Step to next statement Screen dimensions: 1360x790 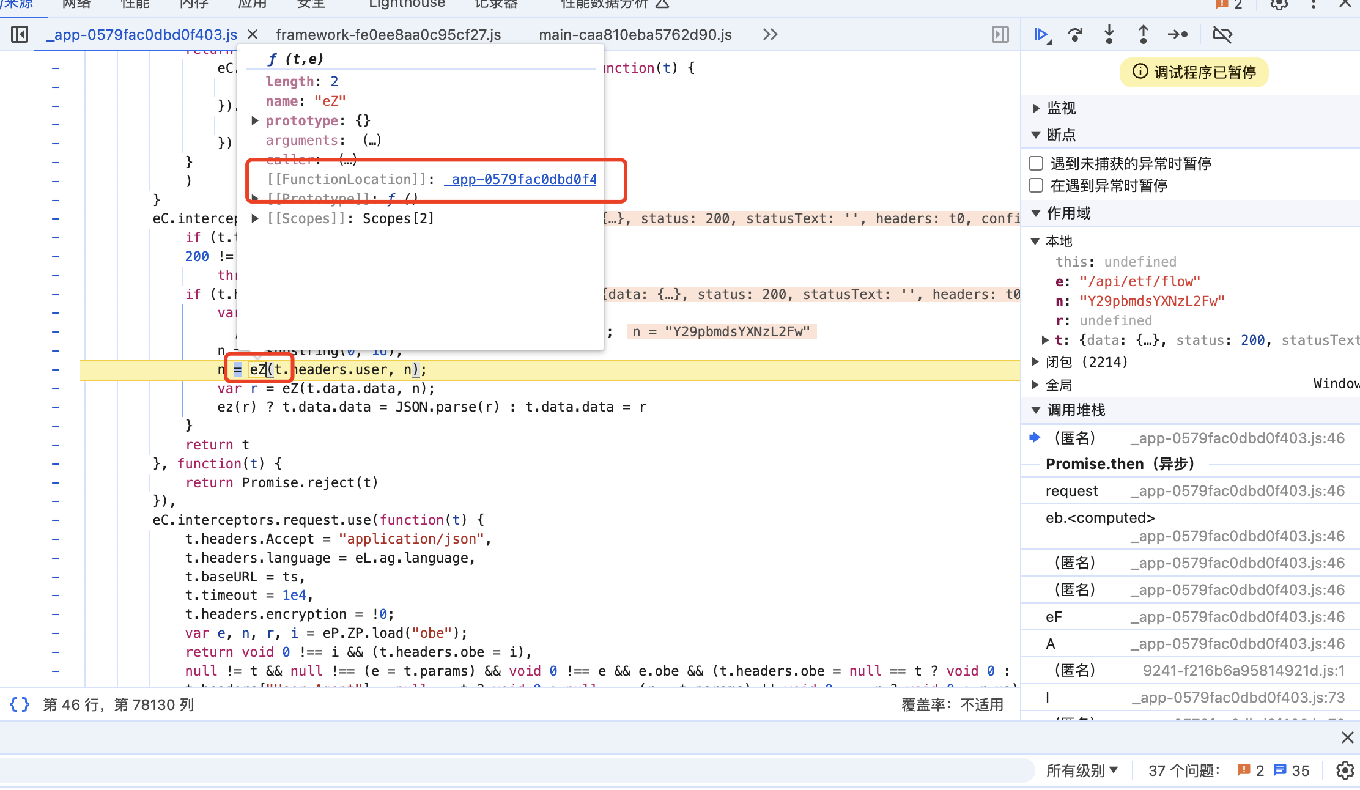tap(1178, 35)
